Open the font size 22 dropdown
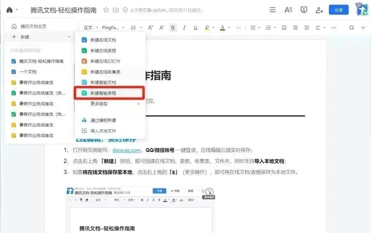This screenshot has width=371, height=233. click(136, 28)
